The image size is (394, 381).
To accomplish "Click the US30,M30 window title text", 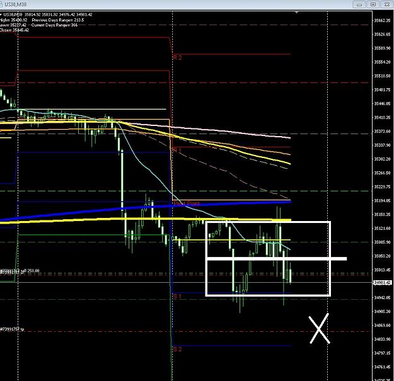I will click(x=16, y=4).
